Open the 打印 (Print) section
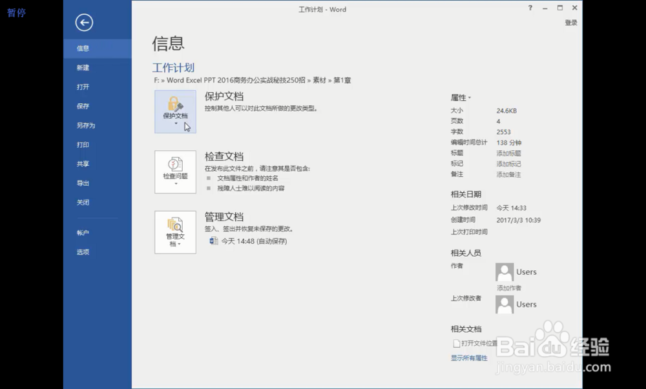The height and width of the screenshot is (389, 646). [x=83, y=145]
